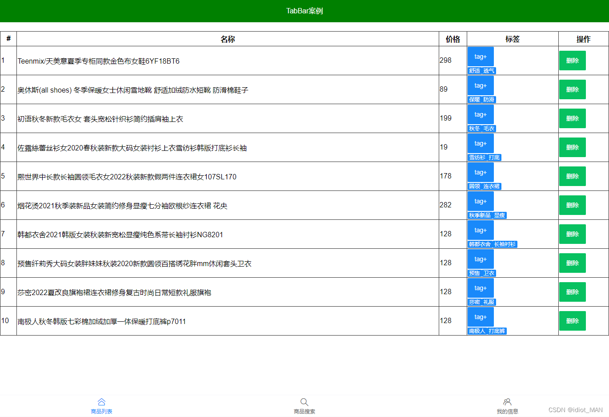Click the 秋季新品 tag
Viewport: 609px width, 417px height.
480,215
